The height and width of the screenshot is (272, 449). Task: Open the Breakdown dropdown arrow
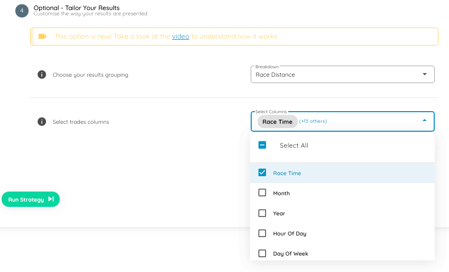[x=424, y=75]
